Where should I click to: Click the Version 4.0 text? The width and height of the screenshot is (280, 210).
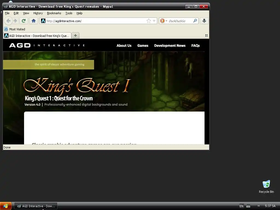(x=33, y=104)
